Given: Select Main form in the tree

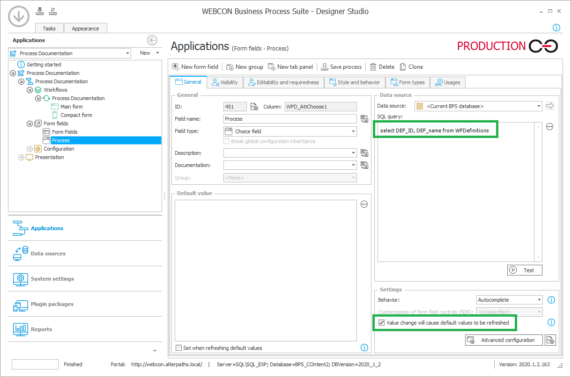Looking at the screenshot, I should pyautogui.click(x=71, y=107).
